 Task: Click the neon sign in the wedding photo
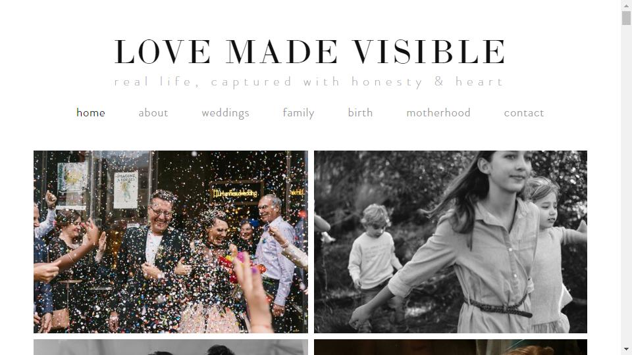(x=236, y=193)
